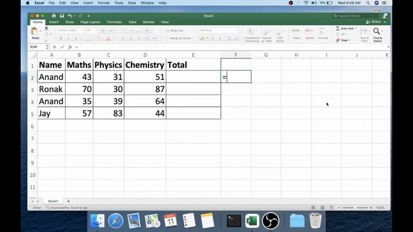Switch to Normal view icon in status bar
Image resolution: width=413 pixels, height=232 pixels.
(x=313, y=208)
